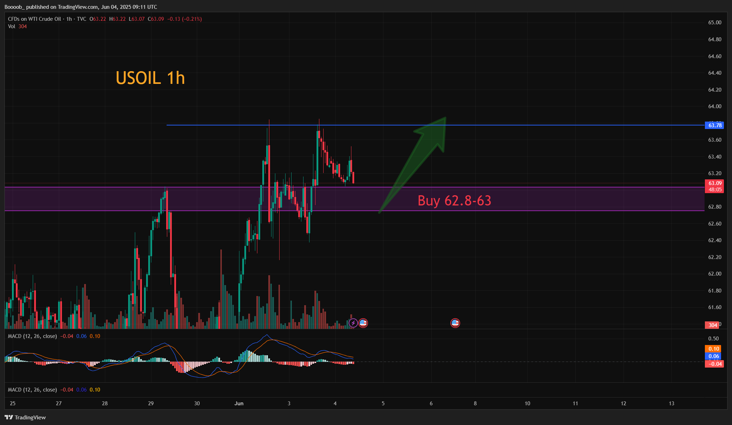Click the orange 0.10 MACD value label on the right axis
The image size is (732, 425).
(713, 349)
